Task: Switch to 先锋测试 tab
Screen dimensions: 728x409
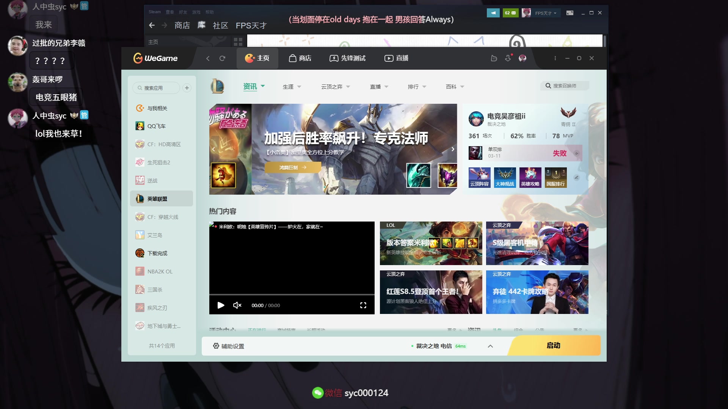Action: click(x=347, y=58)
